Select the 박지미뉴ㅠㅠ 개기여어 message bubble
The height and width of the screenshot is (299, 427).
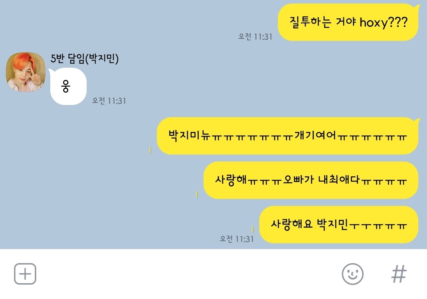click(288, 136)
